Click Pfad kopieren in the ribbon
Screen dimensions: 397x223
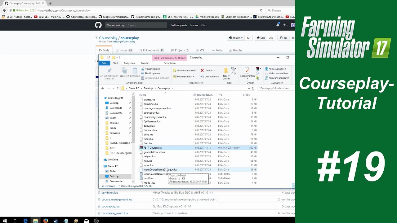point(150,73)
